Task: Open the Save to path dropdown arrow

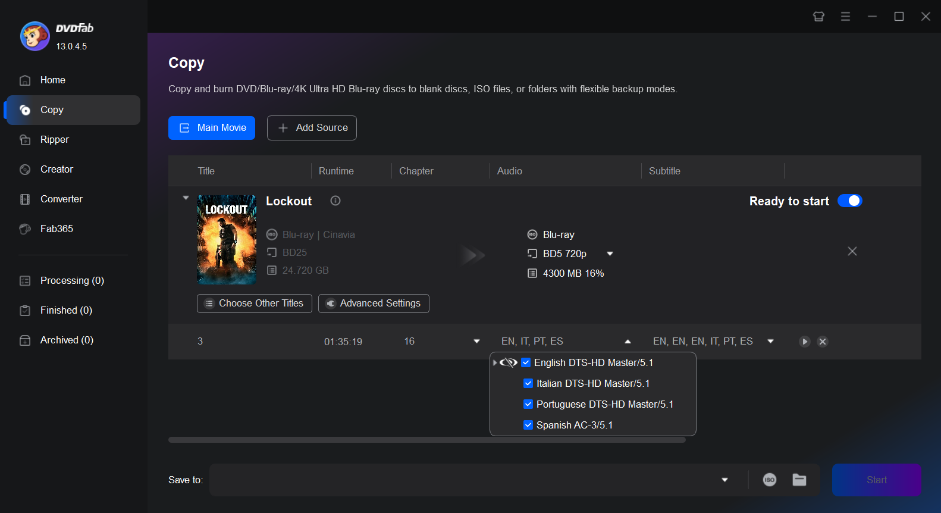Action: tap(724, 480)
